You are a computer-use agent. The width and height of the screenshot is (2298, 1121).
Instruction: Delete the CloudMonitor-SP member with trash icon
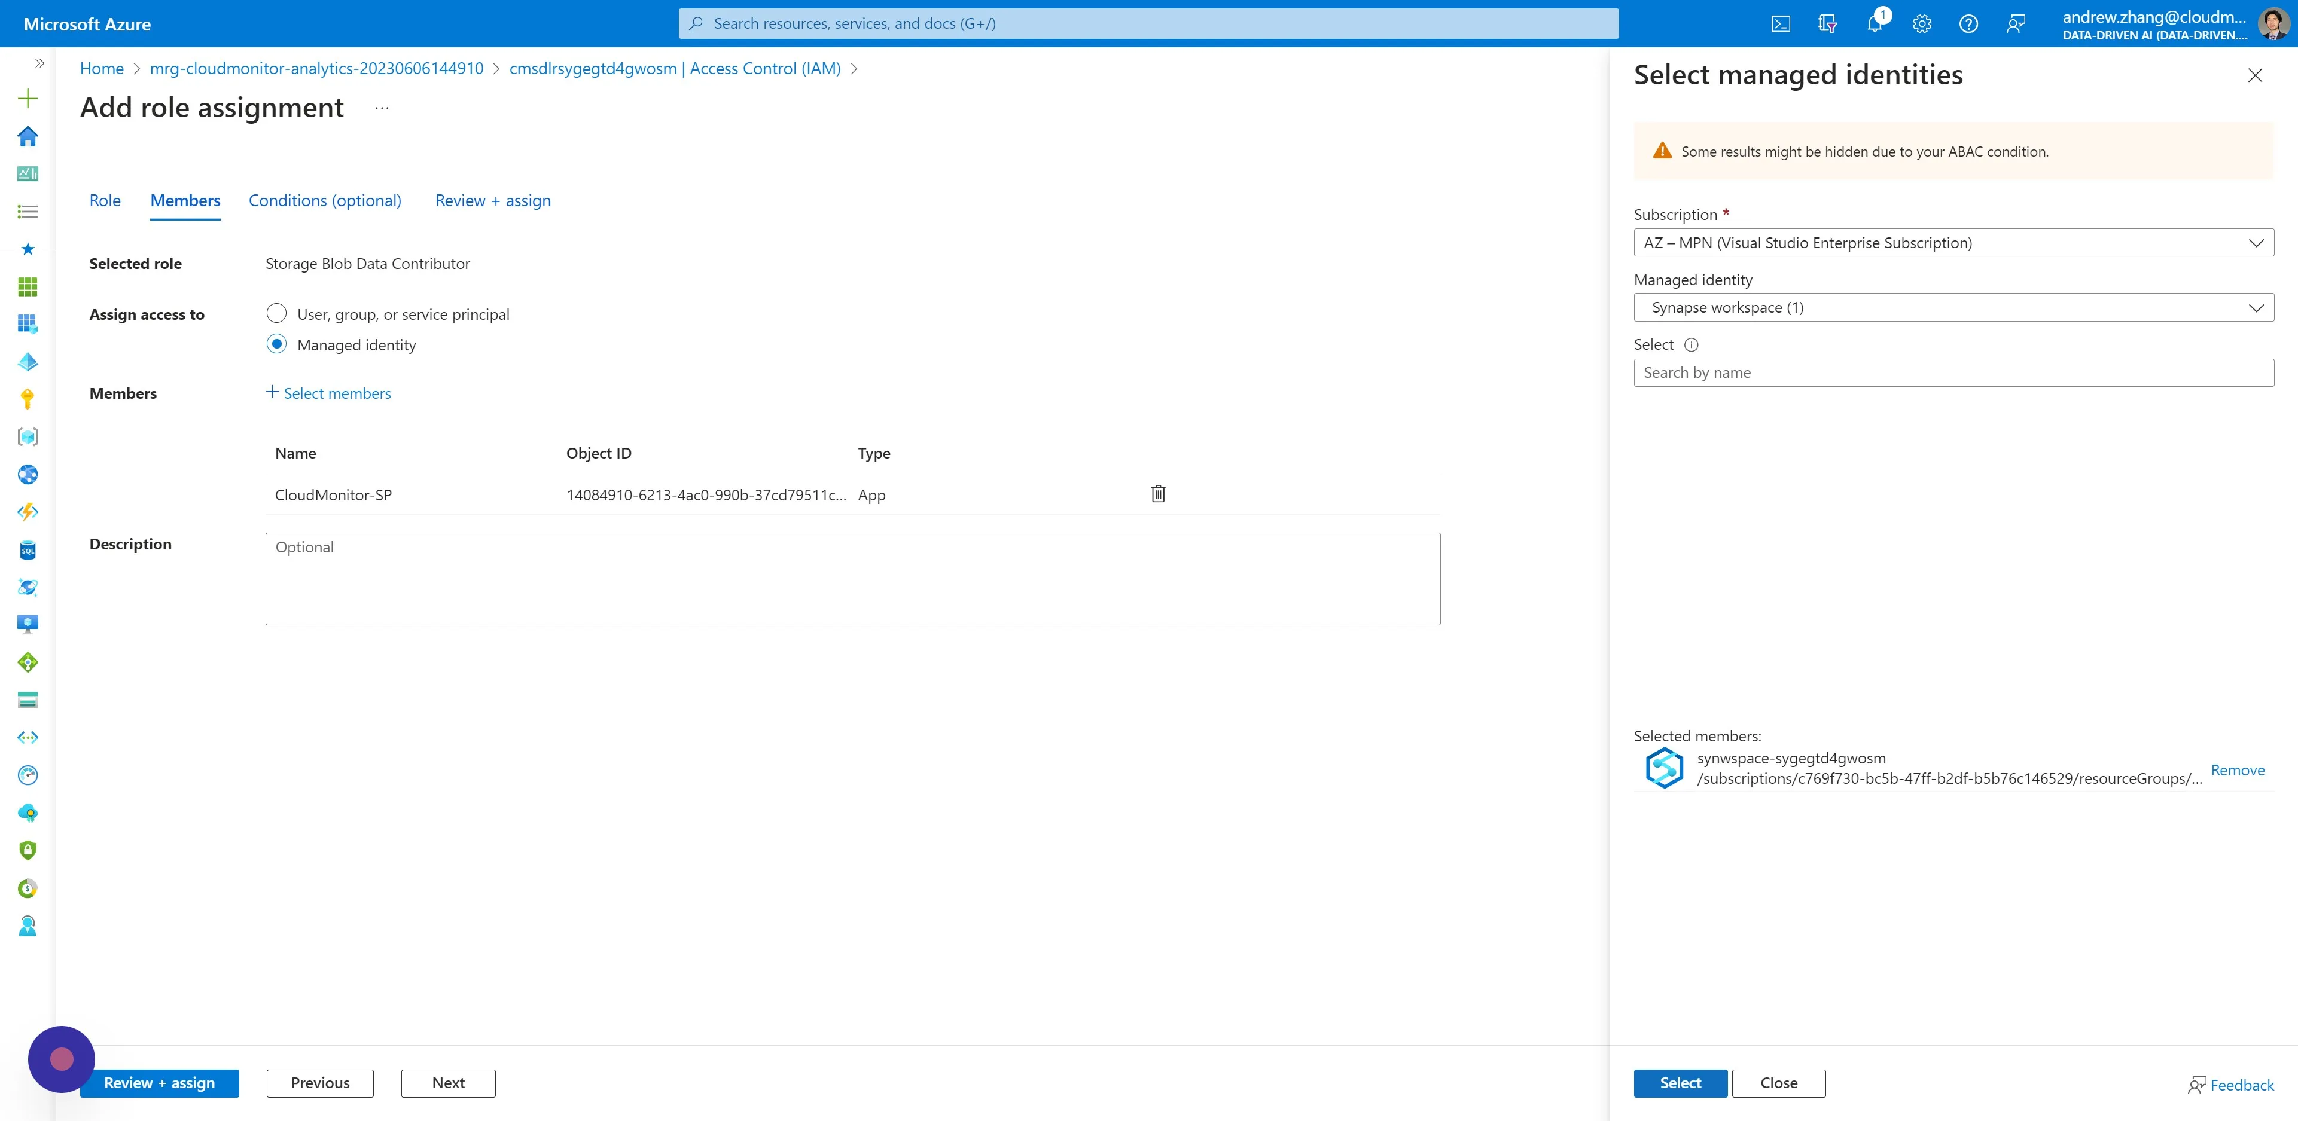(1158, 494)
